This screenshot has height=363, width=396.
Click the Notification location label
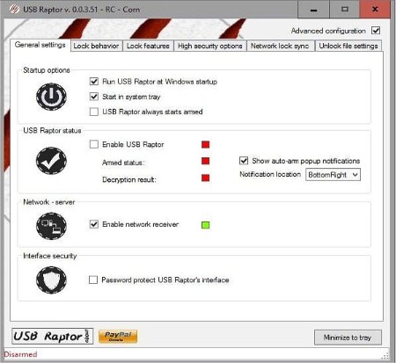[270, 174]
